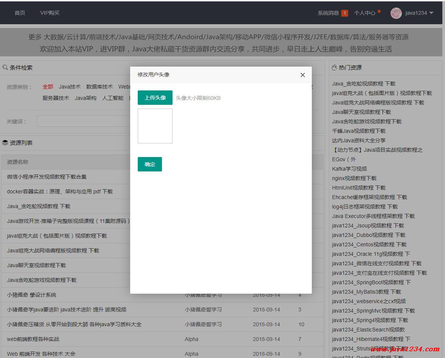Close the 修改用户头像 dialog
445x358 pixels.
[x=302, y=75]
